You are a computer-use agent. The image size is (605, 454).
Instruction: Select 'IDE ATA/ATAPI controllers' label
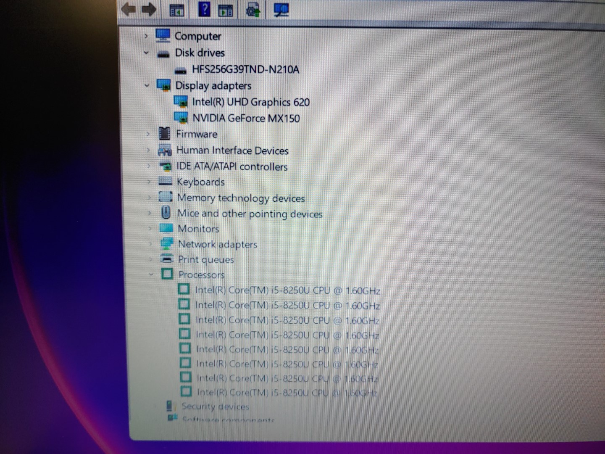232,166
